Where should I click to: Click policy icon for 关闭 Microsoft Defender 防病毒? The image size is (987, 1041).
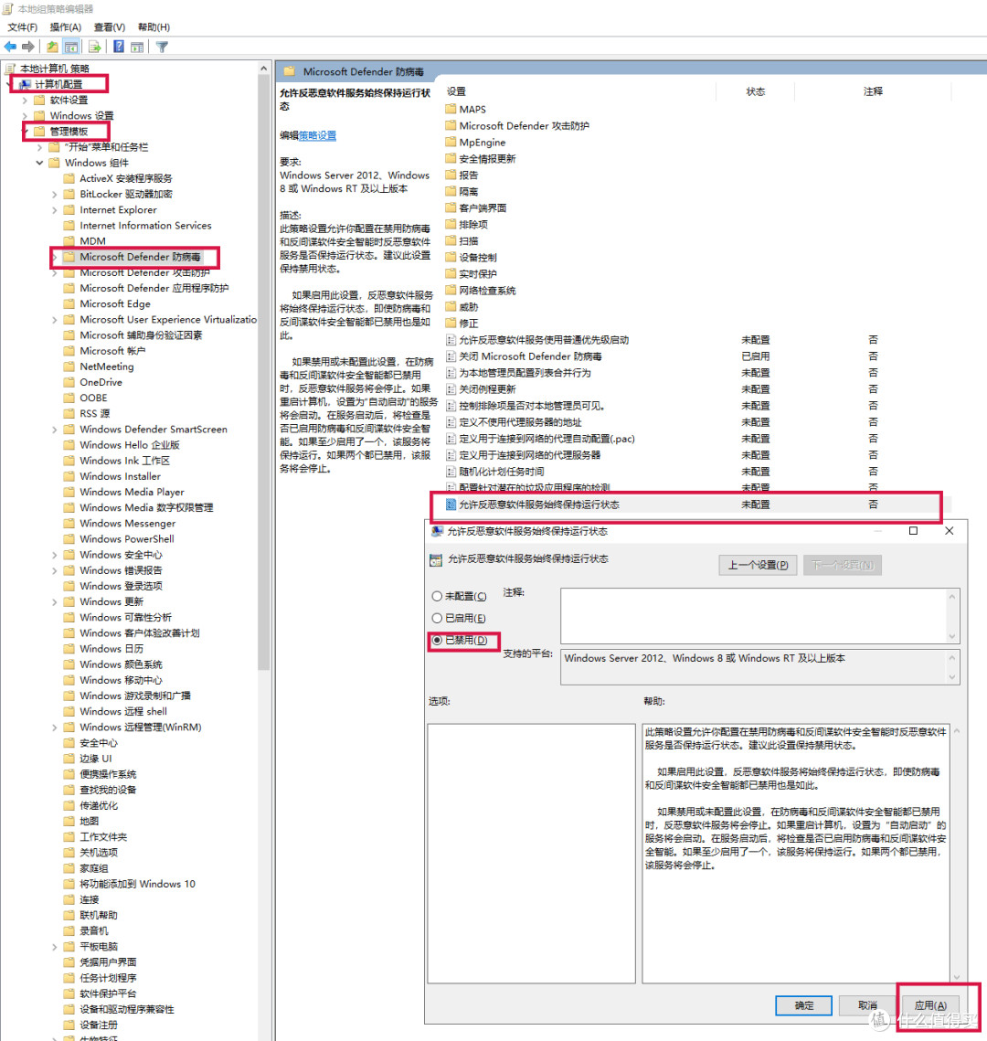pyautogui.click(x=451, y=356)
